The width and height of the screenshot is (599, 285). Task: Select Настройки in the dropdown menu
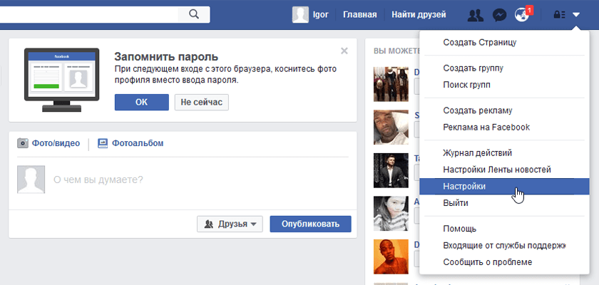point(464,186)
